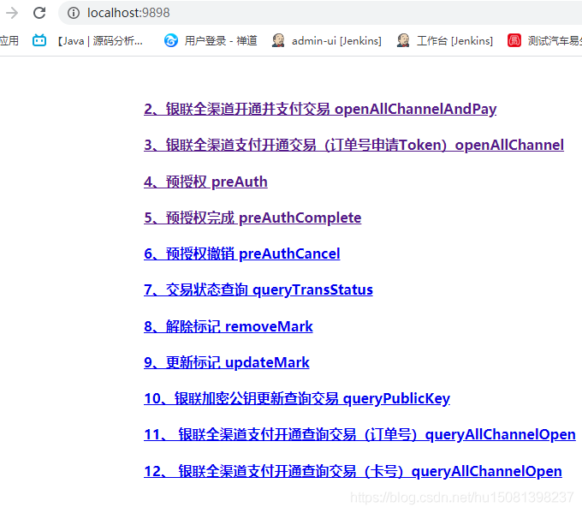Open link 6 预授权撤销 preAuthCancel

[242, 254]
